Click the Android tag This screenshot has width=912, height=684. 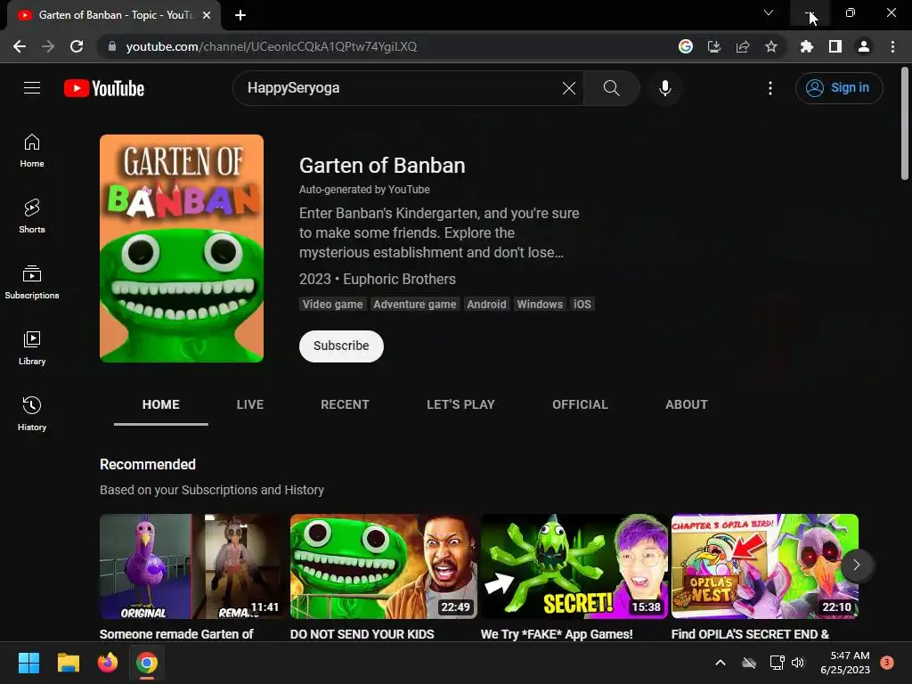point(486,305)
